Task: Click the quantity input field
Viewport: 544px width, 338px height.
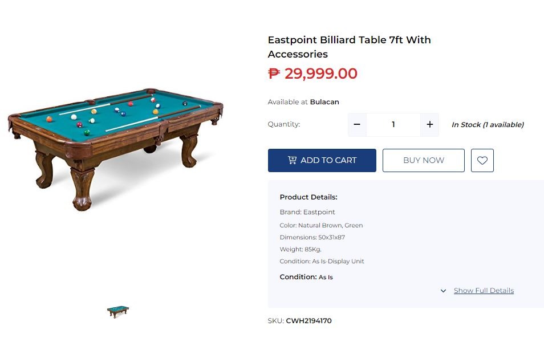Action: (x=393, y=124)
